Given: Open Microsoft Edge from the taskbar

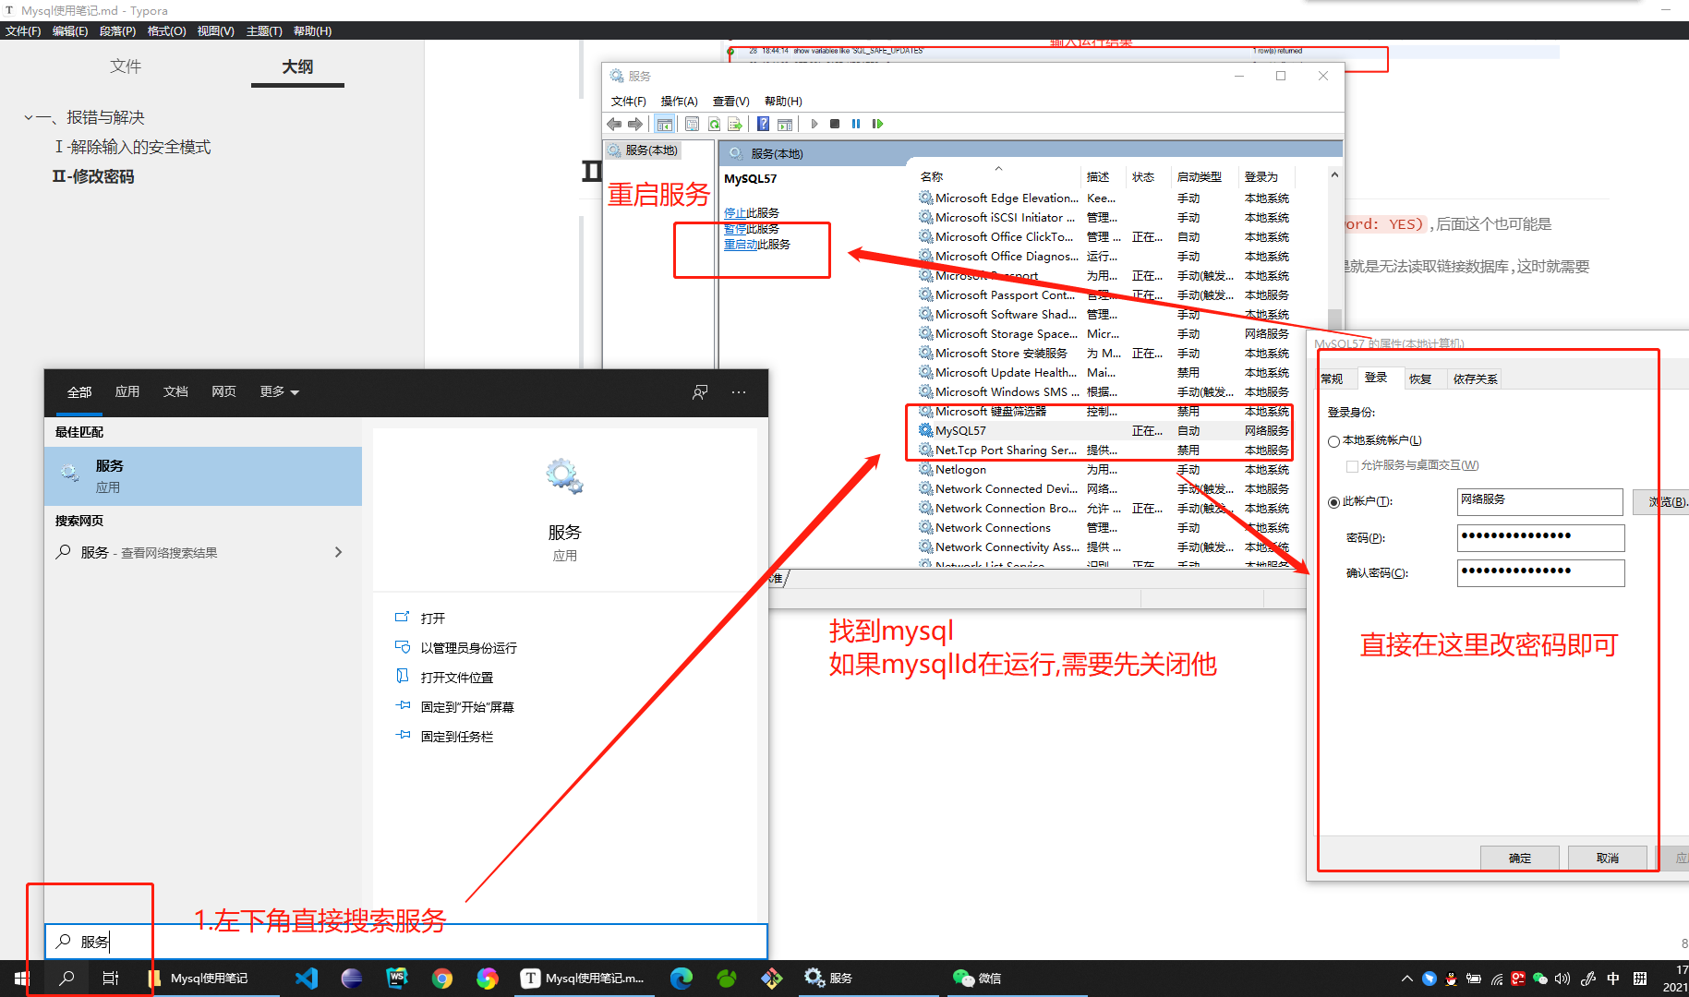Looking at the screenshot, I should click(682, 979).
